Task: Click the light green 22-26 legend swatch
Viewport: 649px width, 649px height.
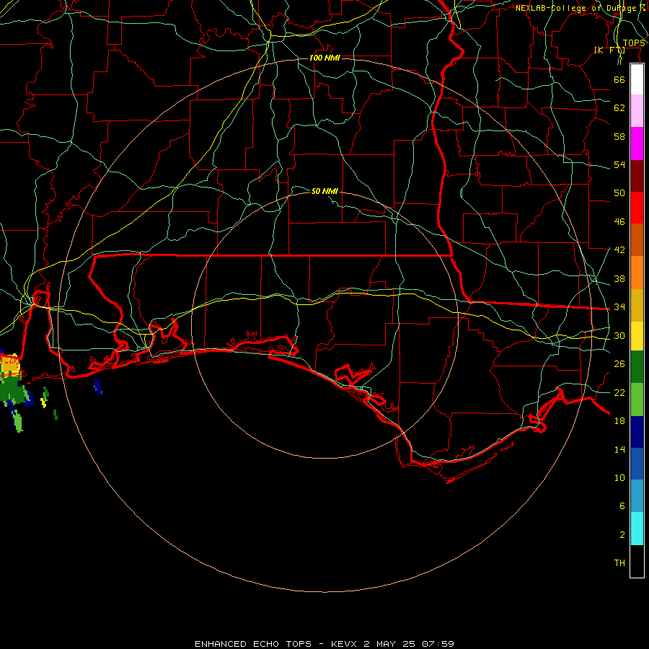Action: tap(637, 399)
